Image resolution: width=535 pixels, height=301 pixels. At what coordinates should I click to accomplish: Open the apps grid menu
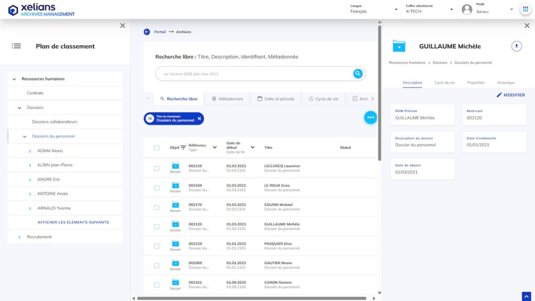(526, 9)
